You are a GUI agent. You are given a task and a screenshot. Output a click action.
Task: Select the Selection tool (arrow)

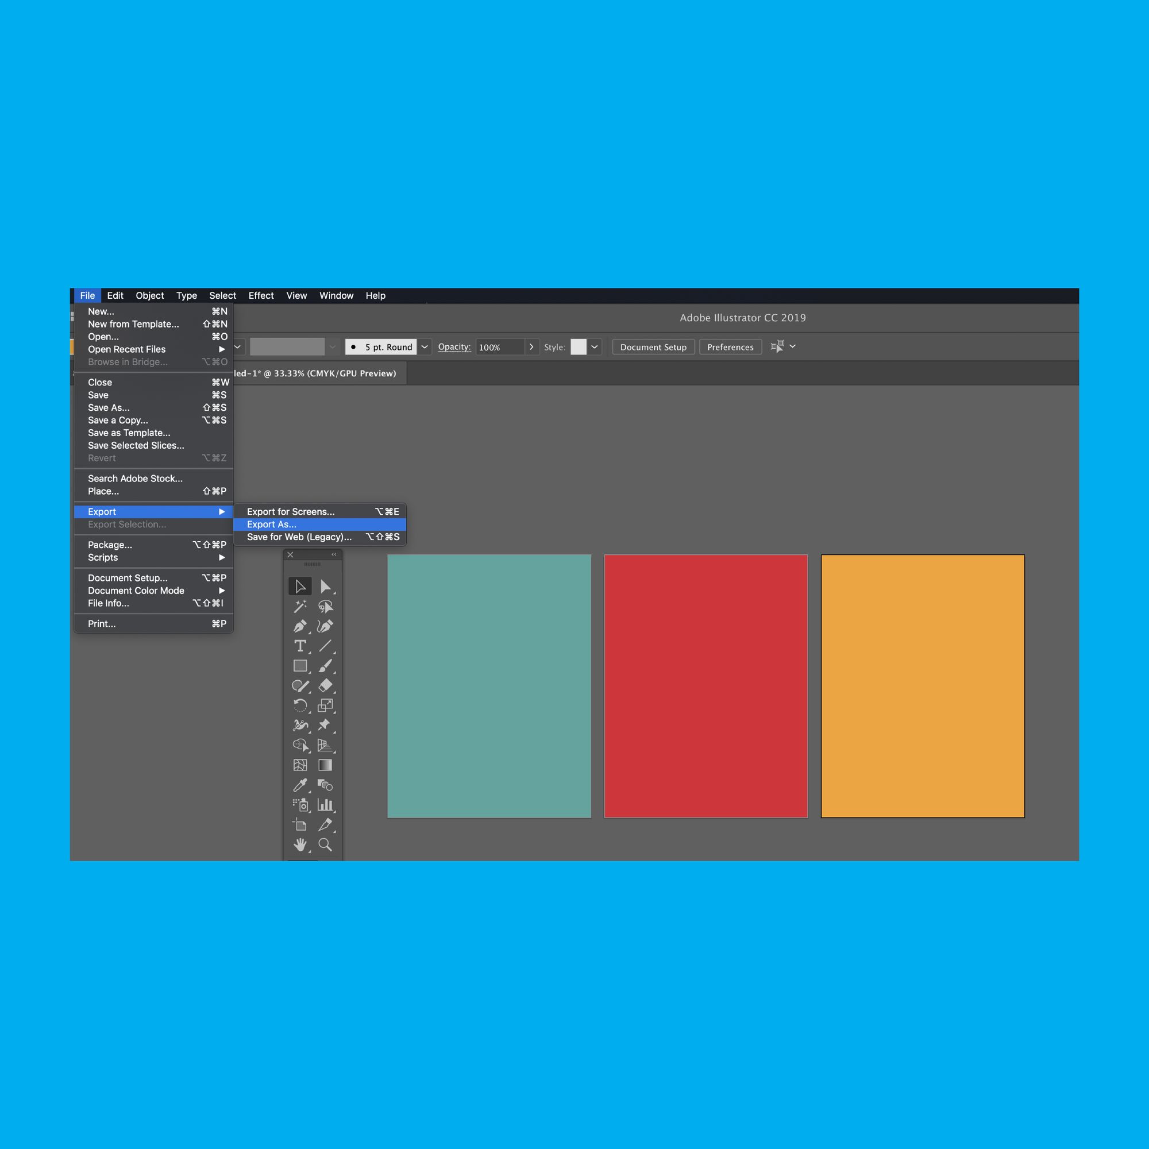[x=300, y=586]
